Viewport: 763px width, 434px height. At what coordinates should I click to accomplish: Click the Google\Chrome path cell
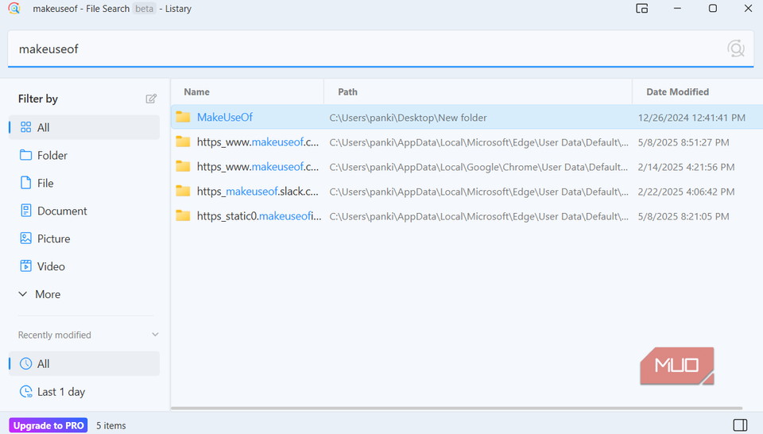click(478, 167)
